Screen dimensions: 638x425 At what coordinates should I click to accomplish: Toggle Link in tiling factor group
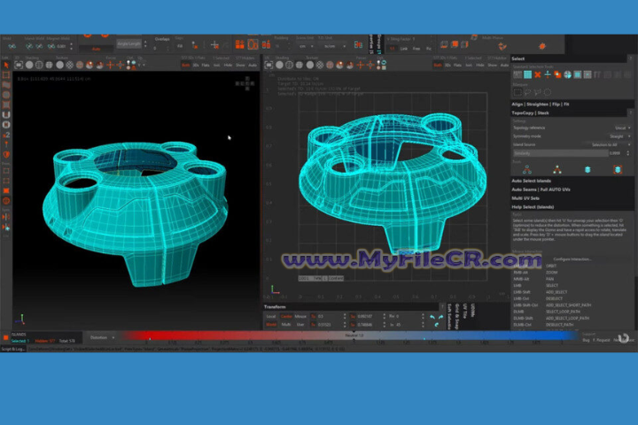coord(404,49)
